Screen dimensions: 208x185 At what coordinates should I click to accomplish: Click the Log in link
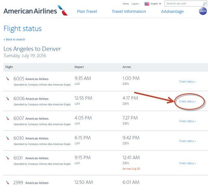136,4
